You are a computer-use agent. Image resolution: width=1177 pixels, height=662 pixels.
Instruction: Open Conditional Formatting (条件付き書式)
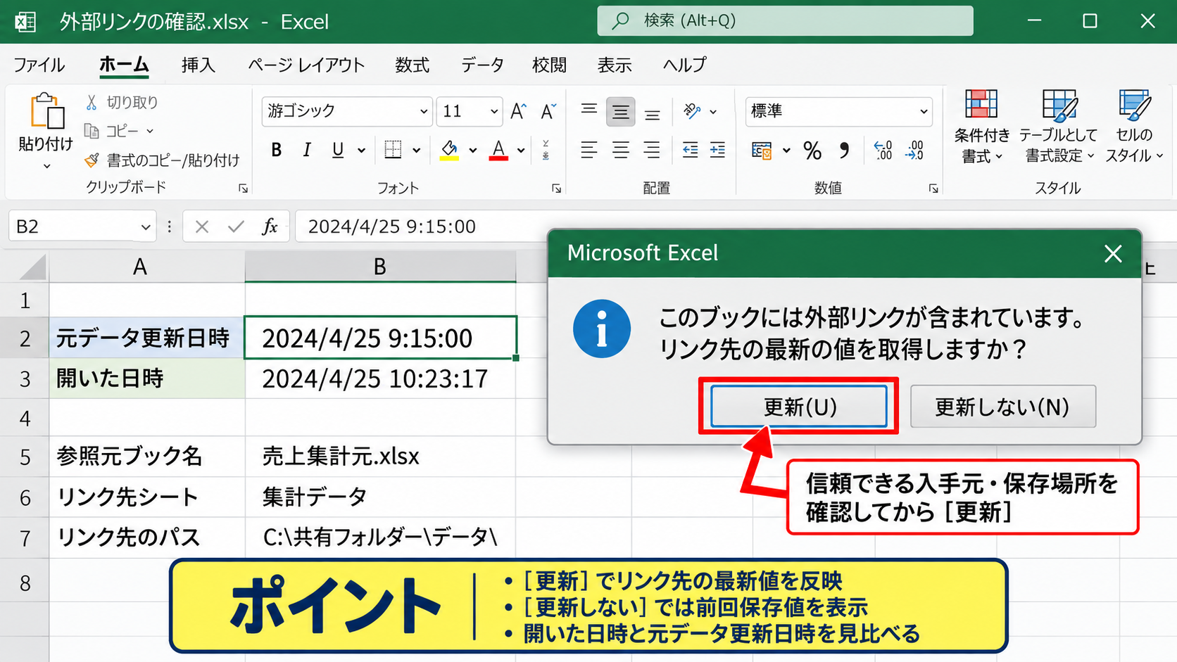tap(981, 127)
